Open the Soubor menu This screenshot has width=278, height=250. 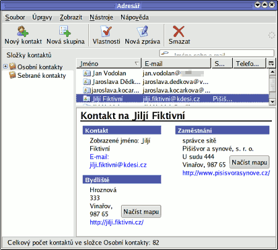pyautogui.click(x=15, y=17)
